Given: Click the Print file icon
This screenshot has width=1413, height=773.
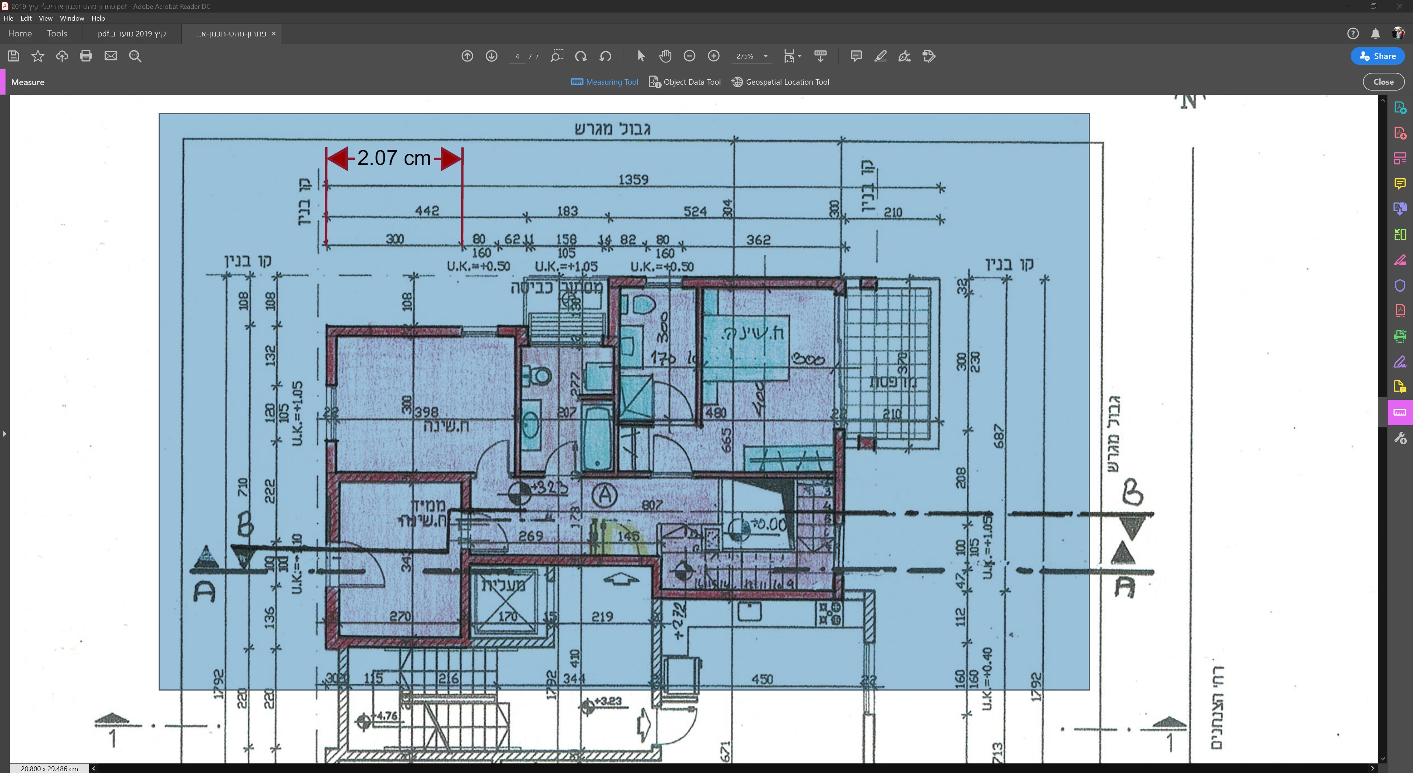Looking at the screenshot, I should click(86, 56).
